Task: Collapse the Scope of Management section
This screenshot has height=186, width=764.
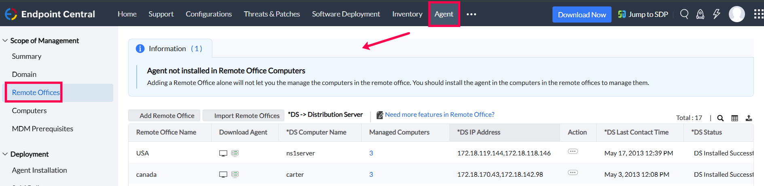Action: click(5, 41)
